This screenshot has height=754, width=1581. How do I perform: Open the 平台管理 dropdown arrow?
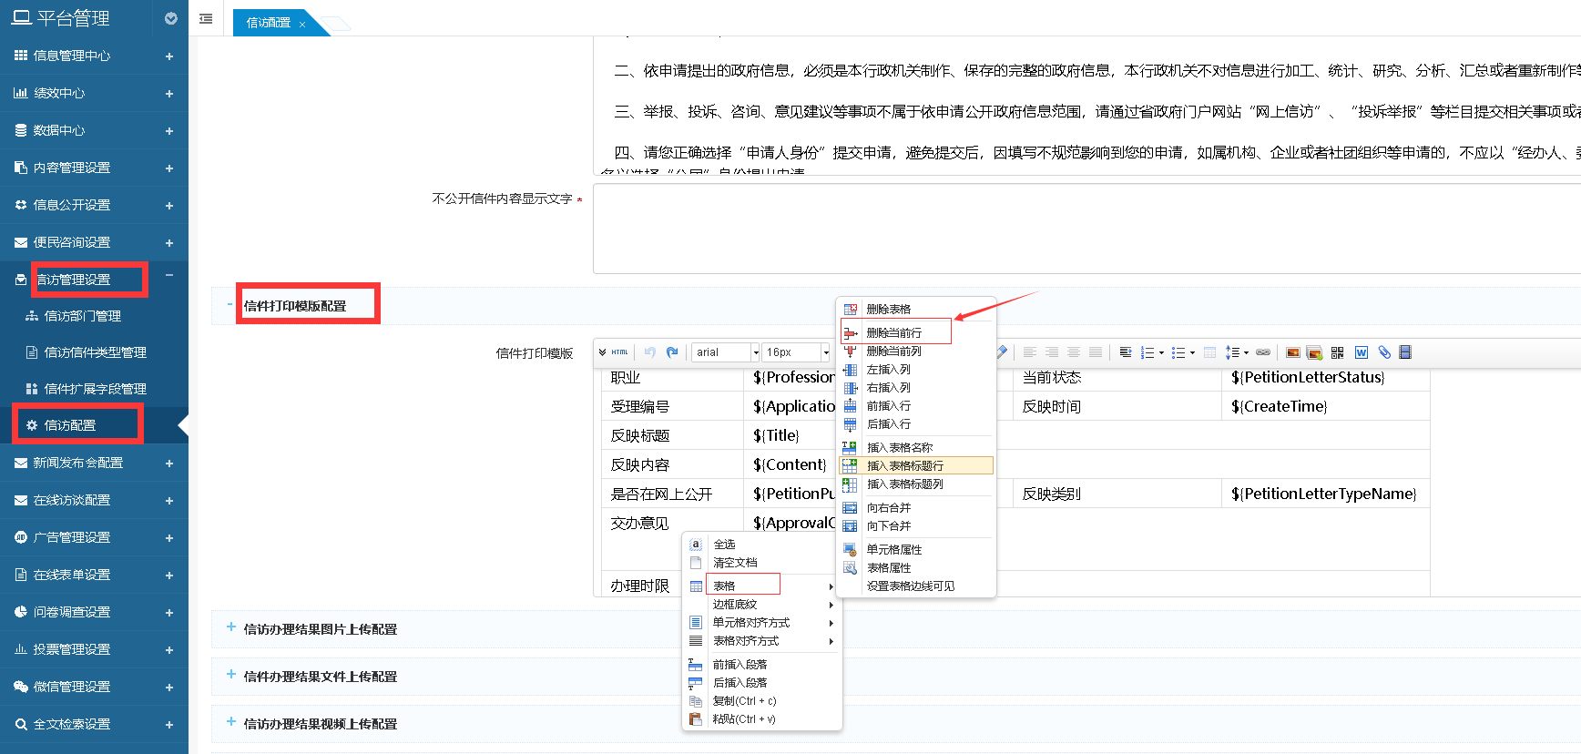170,19
